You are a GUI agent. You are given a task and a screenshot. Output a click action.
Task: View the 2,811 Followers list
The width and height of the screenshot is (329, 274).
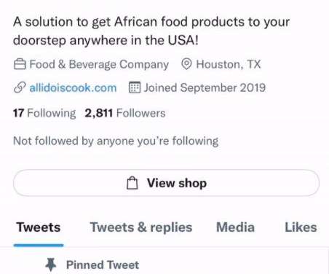125,113
